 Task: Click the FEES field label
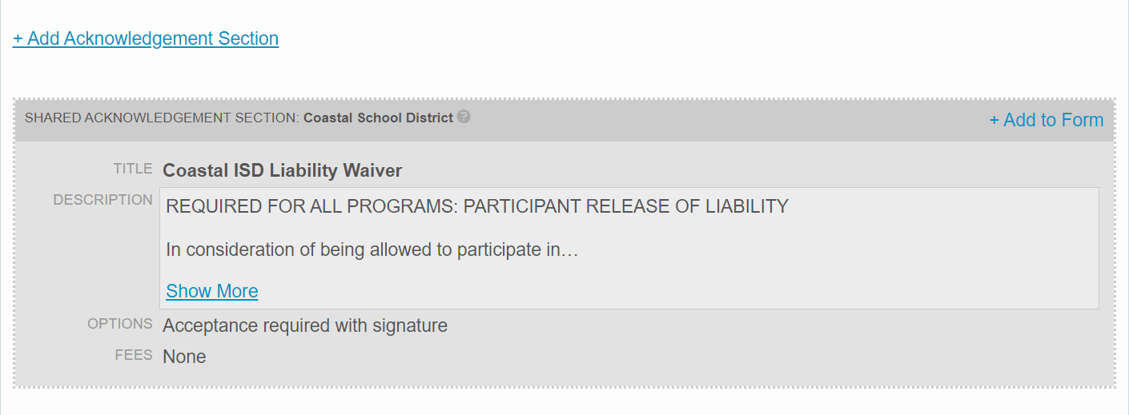click(134, 355)
